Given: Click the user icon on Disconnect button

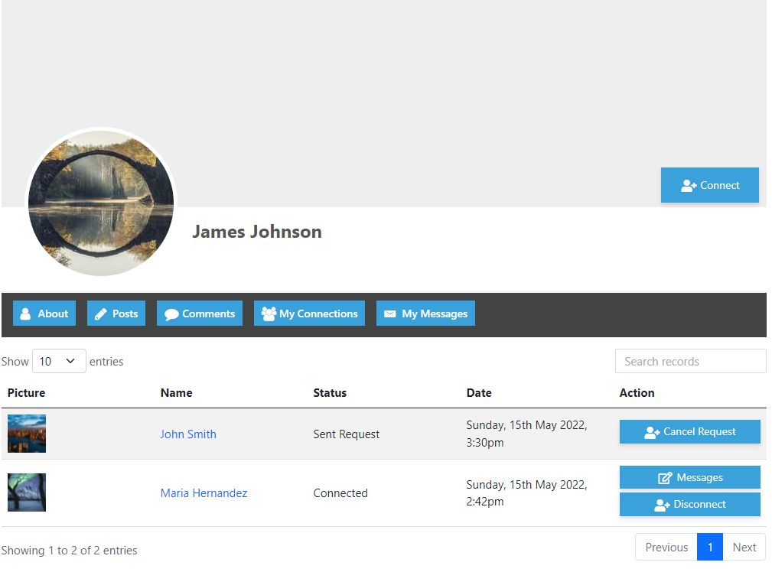Looking at the screenshot, I should 662,505.
